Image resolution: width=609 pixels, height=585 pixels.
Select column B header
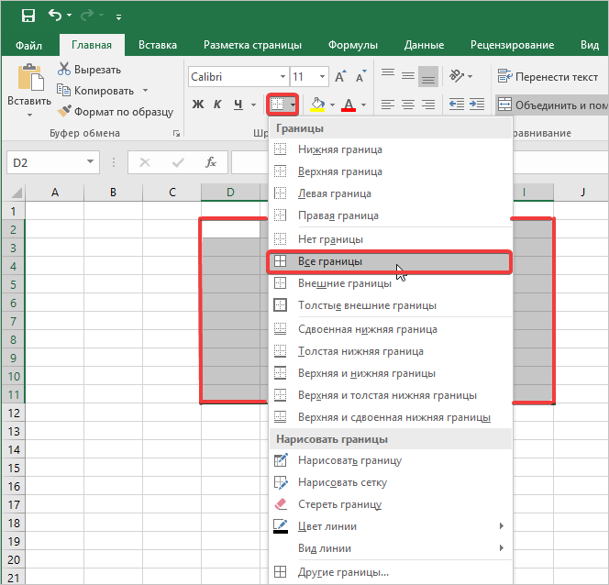click(113, 193)
